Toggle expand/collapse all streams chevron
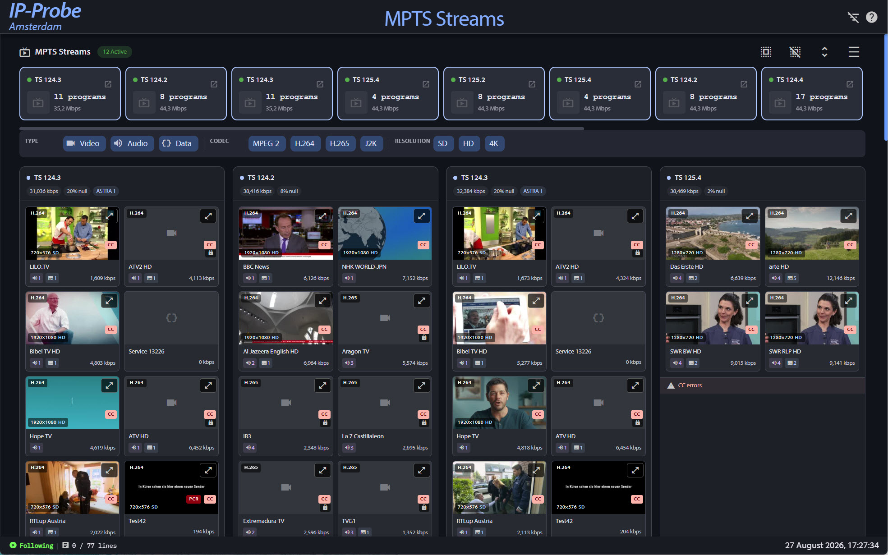The image size is (888, 555). (824, 52)
